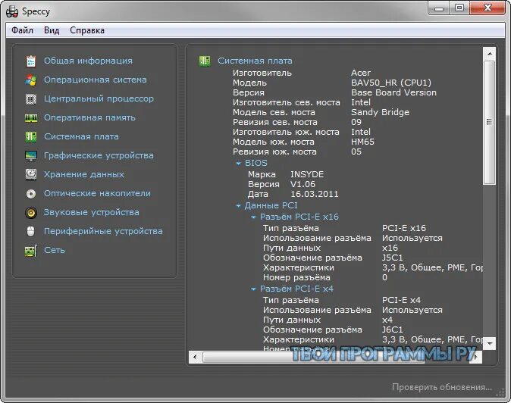Collapse Разъём PCI-E x4 node
This screenshot has width=511, height=403.
[x=253, y=289]
